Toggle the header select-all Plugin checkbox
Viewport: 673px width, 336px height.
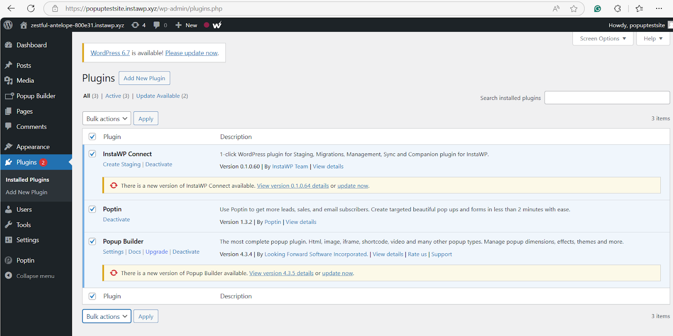(93, 136)
